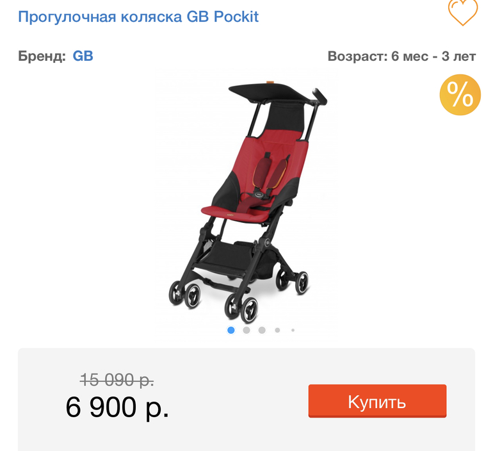Click the orange percent discount badge
Viewport: 493px width, 451px height.
pos(460,95)
